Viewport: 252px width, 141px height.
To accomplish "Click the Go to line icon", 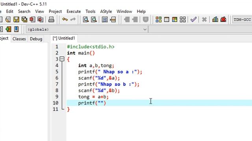I will tap(113, 20).
